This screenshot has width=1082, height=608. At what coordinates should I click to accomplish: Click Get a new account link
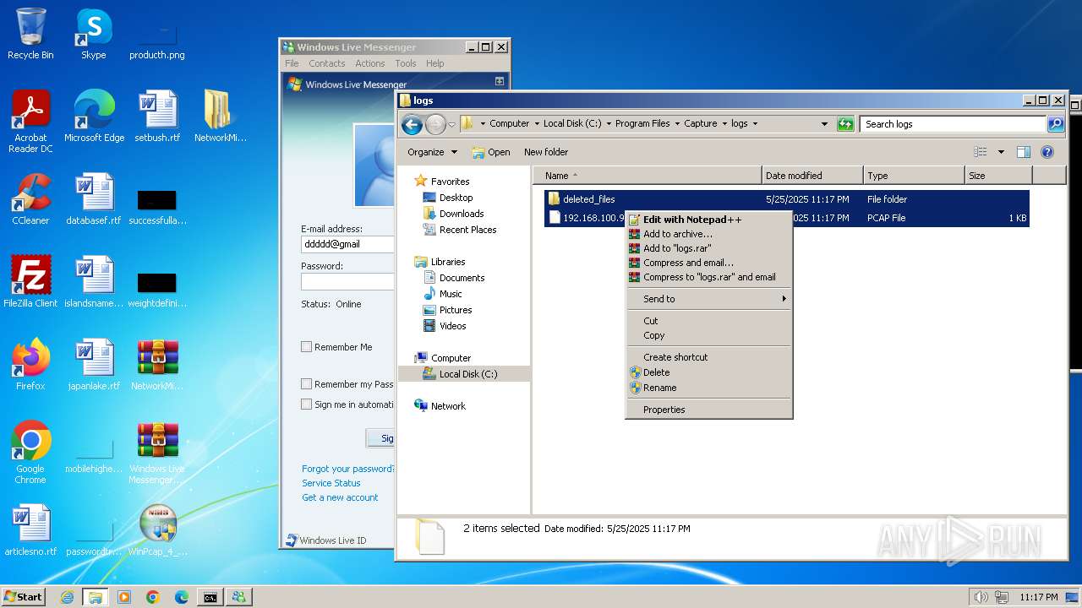340,497
